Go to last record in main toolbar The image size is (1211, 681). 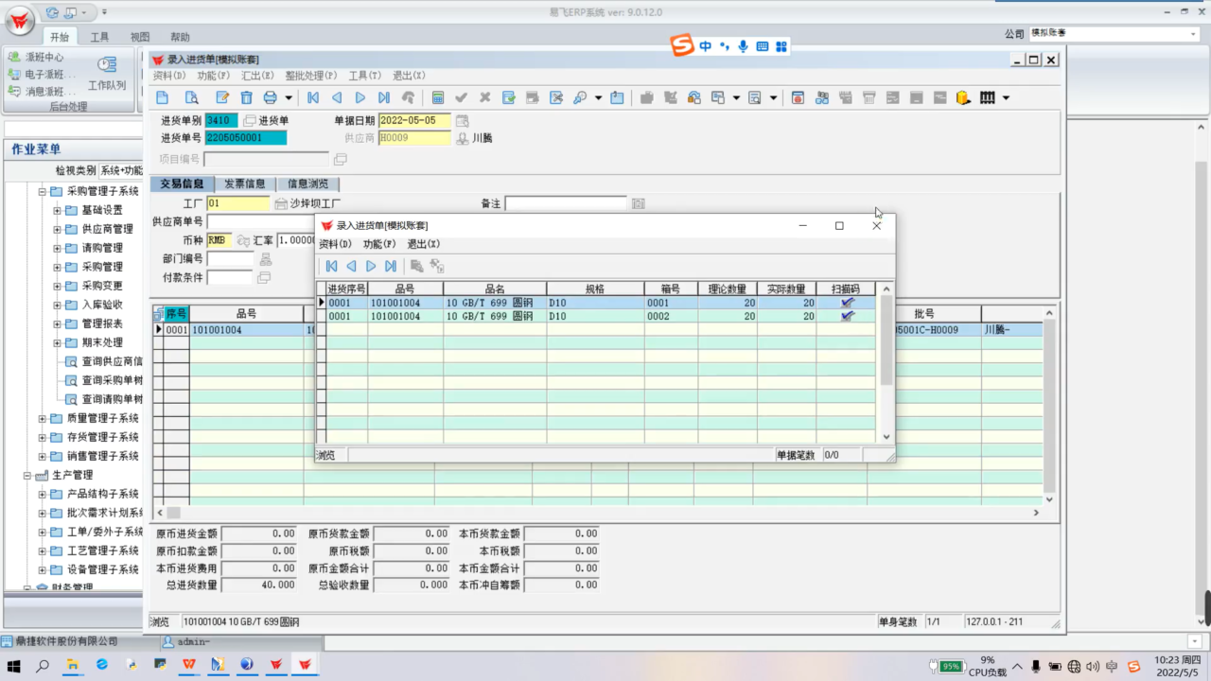384,97
